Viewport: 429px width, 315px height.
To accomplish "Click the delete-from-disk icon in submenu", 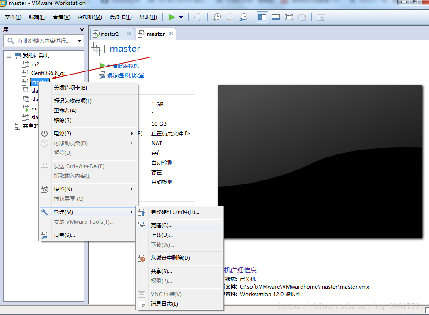I will tap(142, 258).
